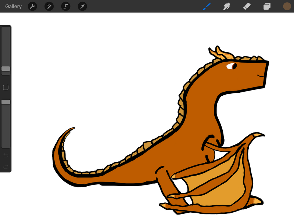Select the Brush tool

click(207, 6)
